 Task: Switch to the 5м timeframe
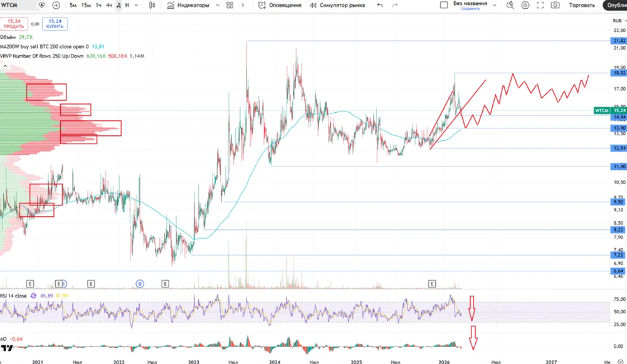(x=73, y=5)
